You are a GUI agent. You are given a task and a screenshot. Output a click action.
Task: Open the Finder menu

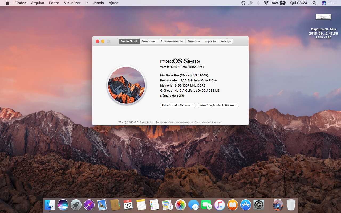[20, 3]
